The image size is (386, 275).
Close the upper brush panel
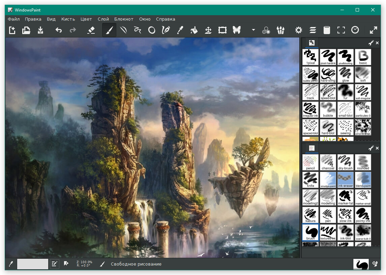click(377, 43)
